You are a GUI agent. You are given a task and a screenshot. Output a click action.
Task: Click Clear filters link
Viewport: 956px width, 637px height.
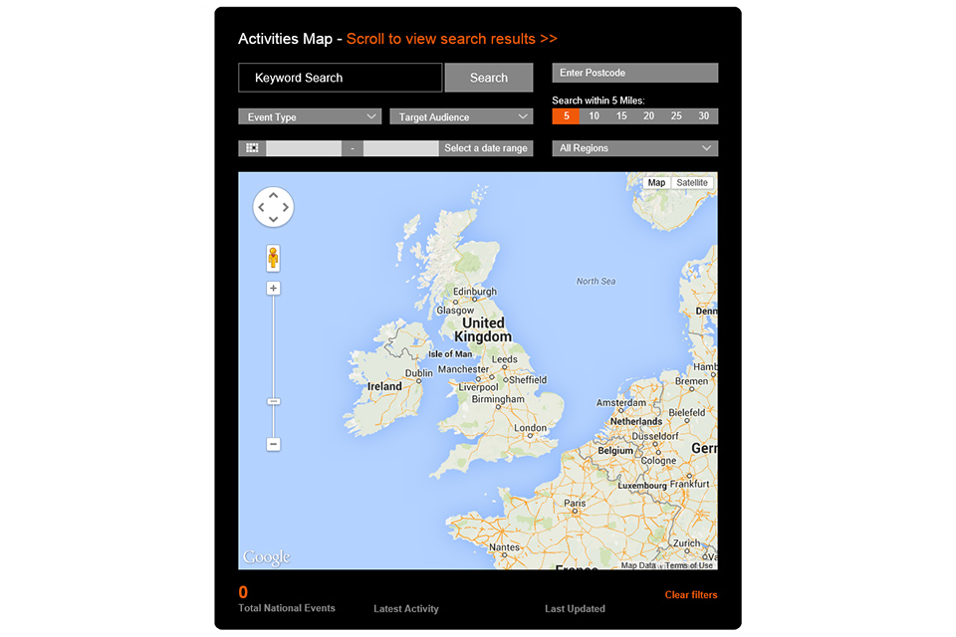(x=691, y=595)
